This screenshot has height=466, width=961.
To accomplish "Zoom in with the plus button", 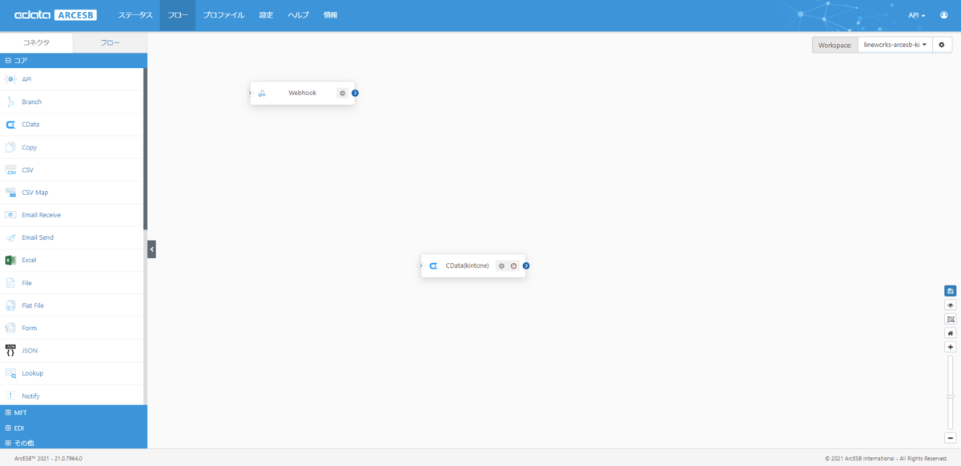I will click(951, 347).
